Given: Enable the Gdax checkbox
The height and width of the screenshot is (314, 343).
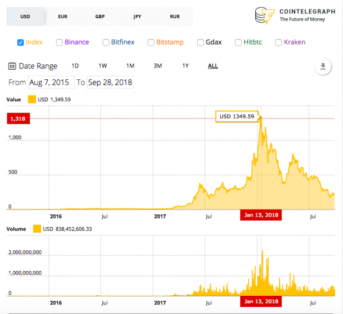Looking at the screenshot, I should click(x=200, y=42).
